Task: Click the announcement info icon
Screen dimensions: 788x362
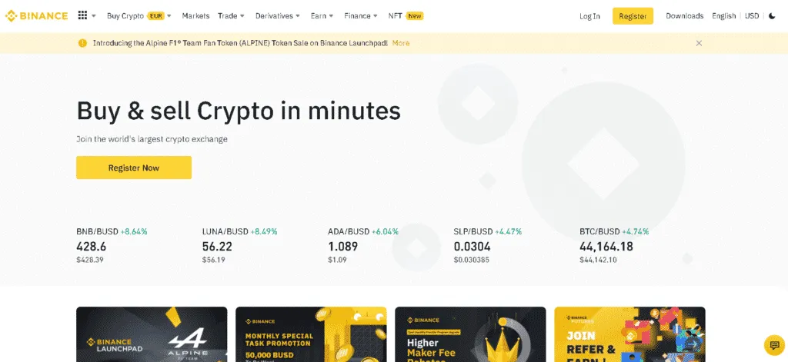Action: pyautogui.click(x=82, y=43)
